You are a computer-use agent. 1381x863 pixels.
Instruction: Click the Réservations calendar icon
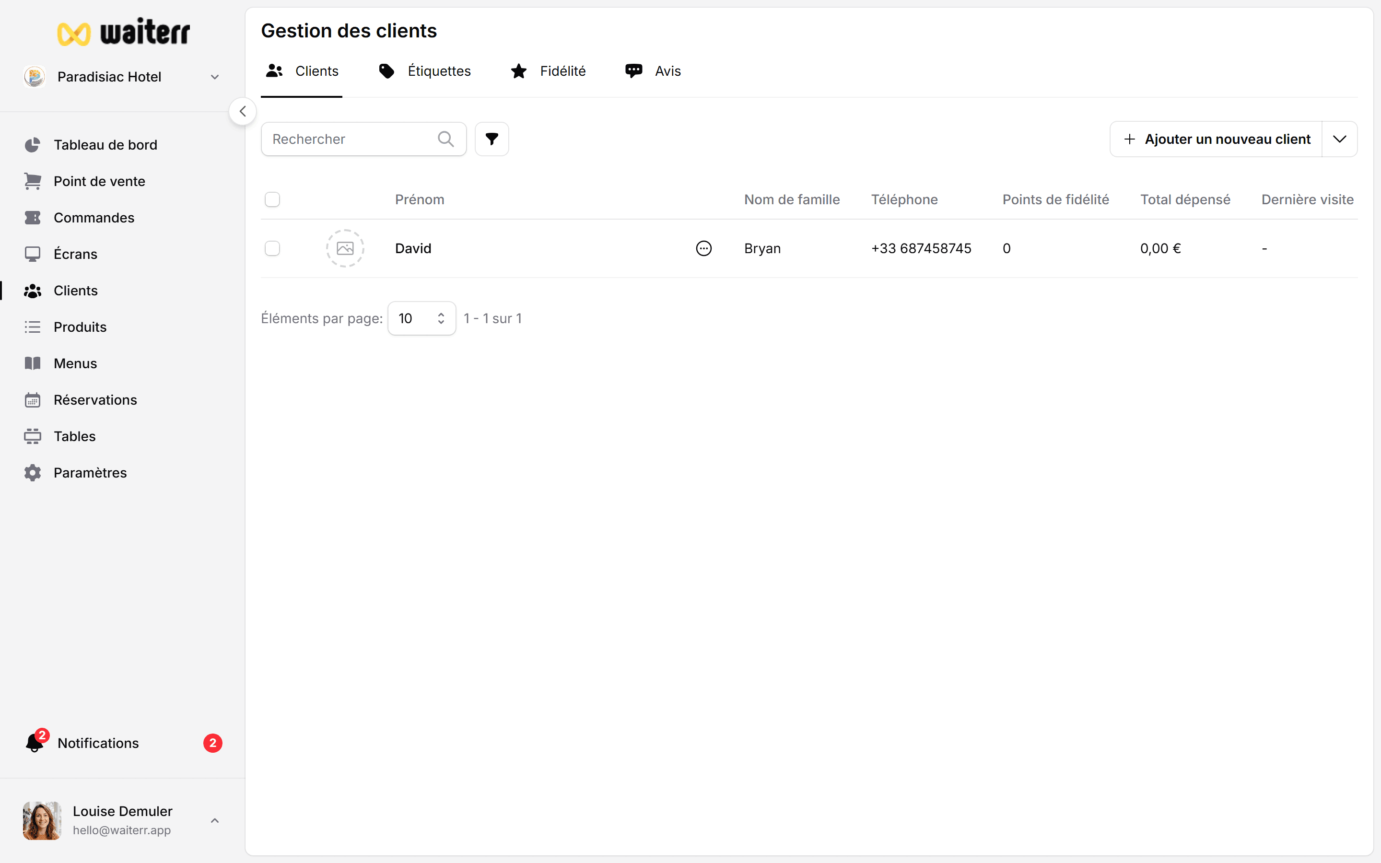[33, 400]
